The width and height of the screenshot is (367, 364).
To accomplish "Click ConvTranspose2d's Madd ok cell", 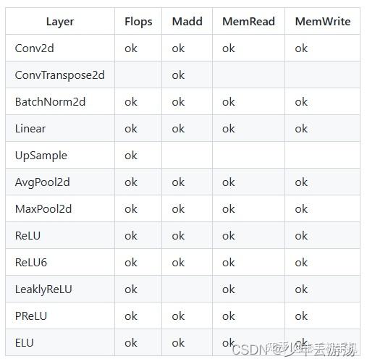I will click(178, 75).
